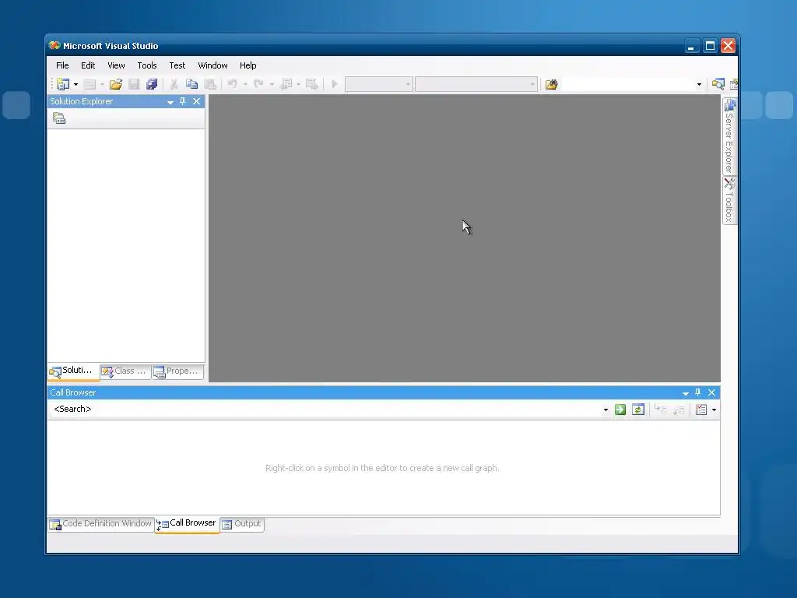
Task: Open the Undo history dropdown arrow
Action: tap(245, 84)
